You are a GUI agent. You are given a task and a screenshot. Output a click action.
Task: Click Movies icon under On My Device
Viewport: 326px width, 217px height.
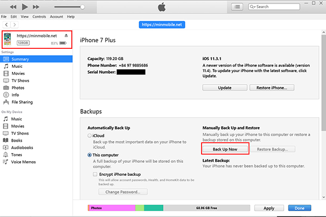6,126
